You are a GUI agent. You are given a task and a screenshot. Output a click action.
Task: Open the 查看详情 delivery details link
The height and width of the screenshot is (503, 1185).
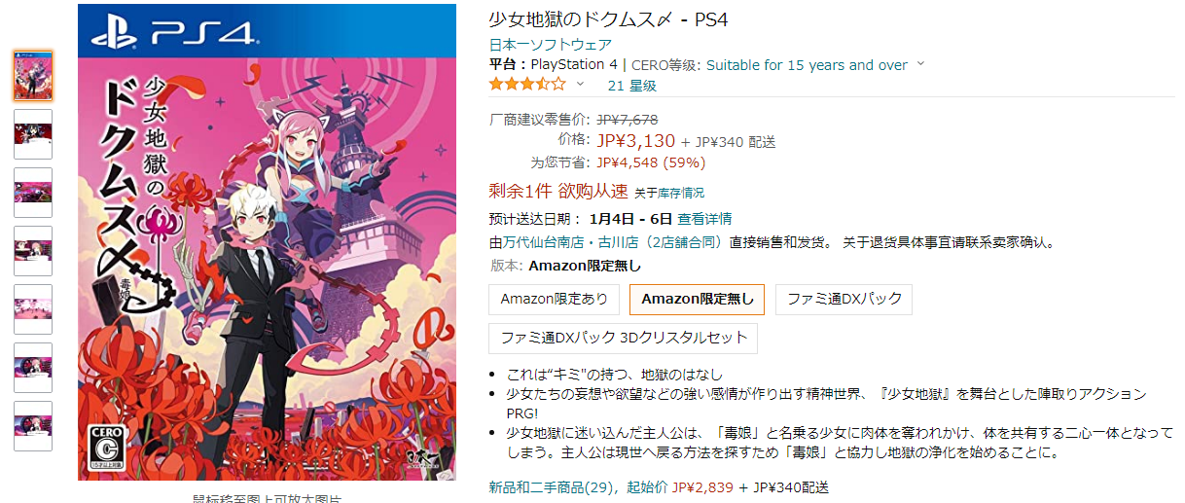click(705, 219)
